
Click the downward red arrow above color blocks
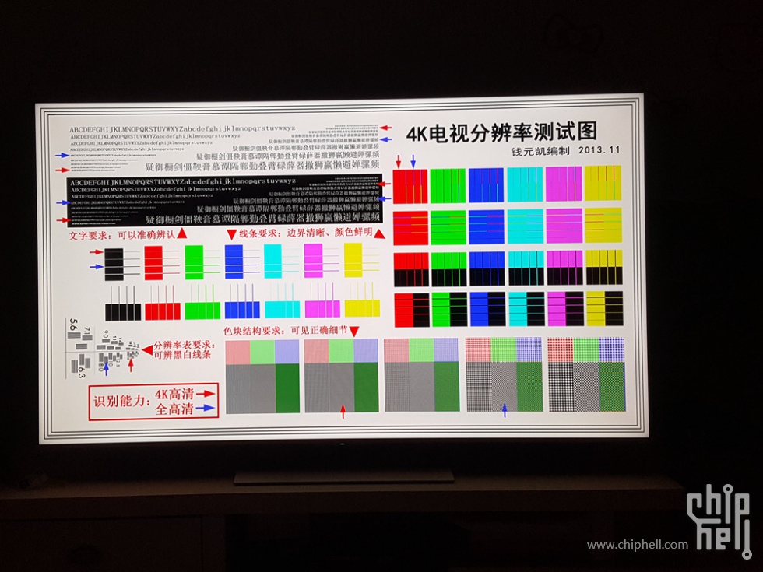coord(354,329)
